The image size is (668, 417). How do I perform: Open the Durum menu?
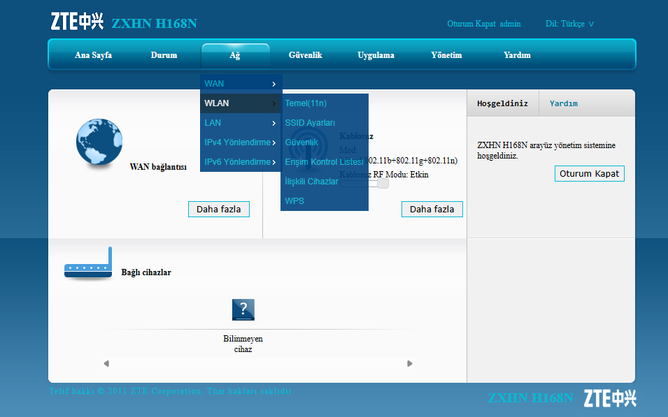click(164, 55)
